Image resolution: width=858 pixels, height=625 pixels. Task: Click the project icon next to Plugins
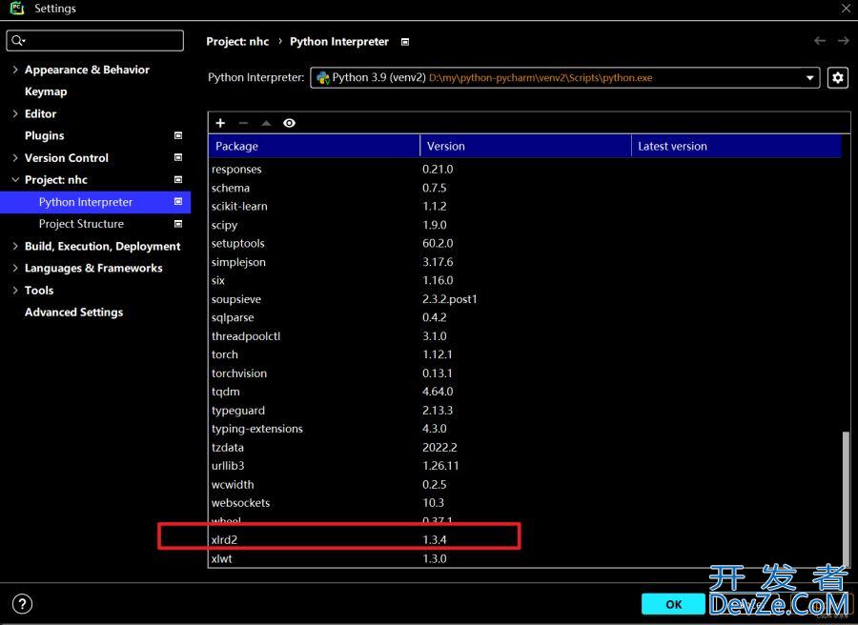tap(178, 135)
